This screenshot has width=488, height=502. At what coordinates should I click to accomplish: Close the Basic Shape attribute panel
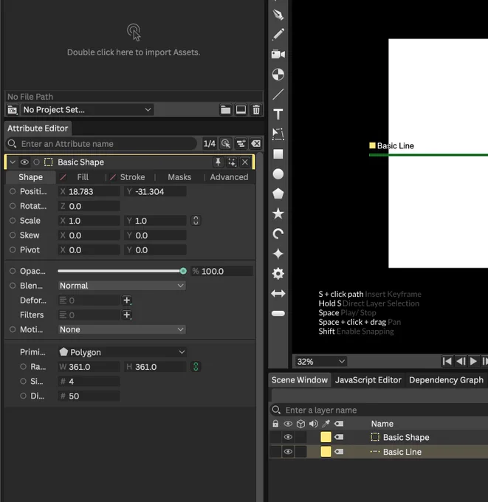245,162
